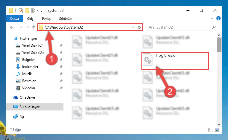Open OneDrive in navigation pane
Viewport: 228px width, 140px height.
(x=27, y=97)
